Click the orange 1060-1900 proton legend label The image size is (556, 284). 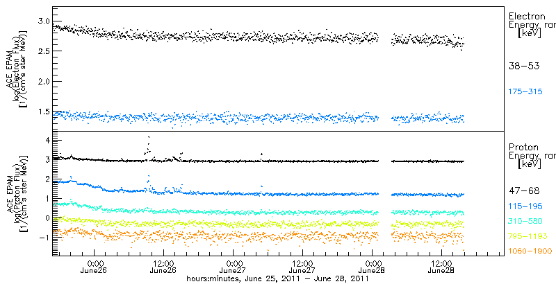[530, 251]
